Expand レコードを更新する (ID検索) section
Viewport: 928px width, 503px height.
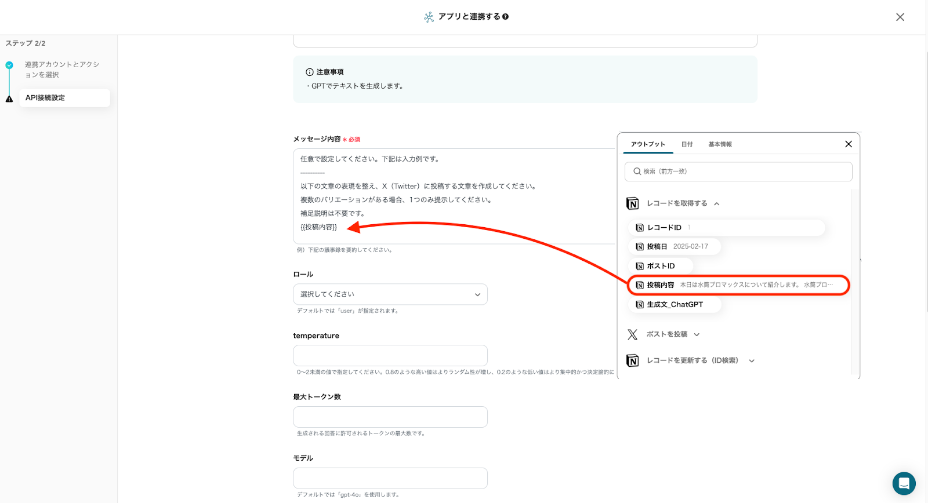click(752, 360)
